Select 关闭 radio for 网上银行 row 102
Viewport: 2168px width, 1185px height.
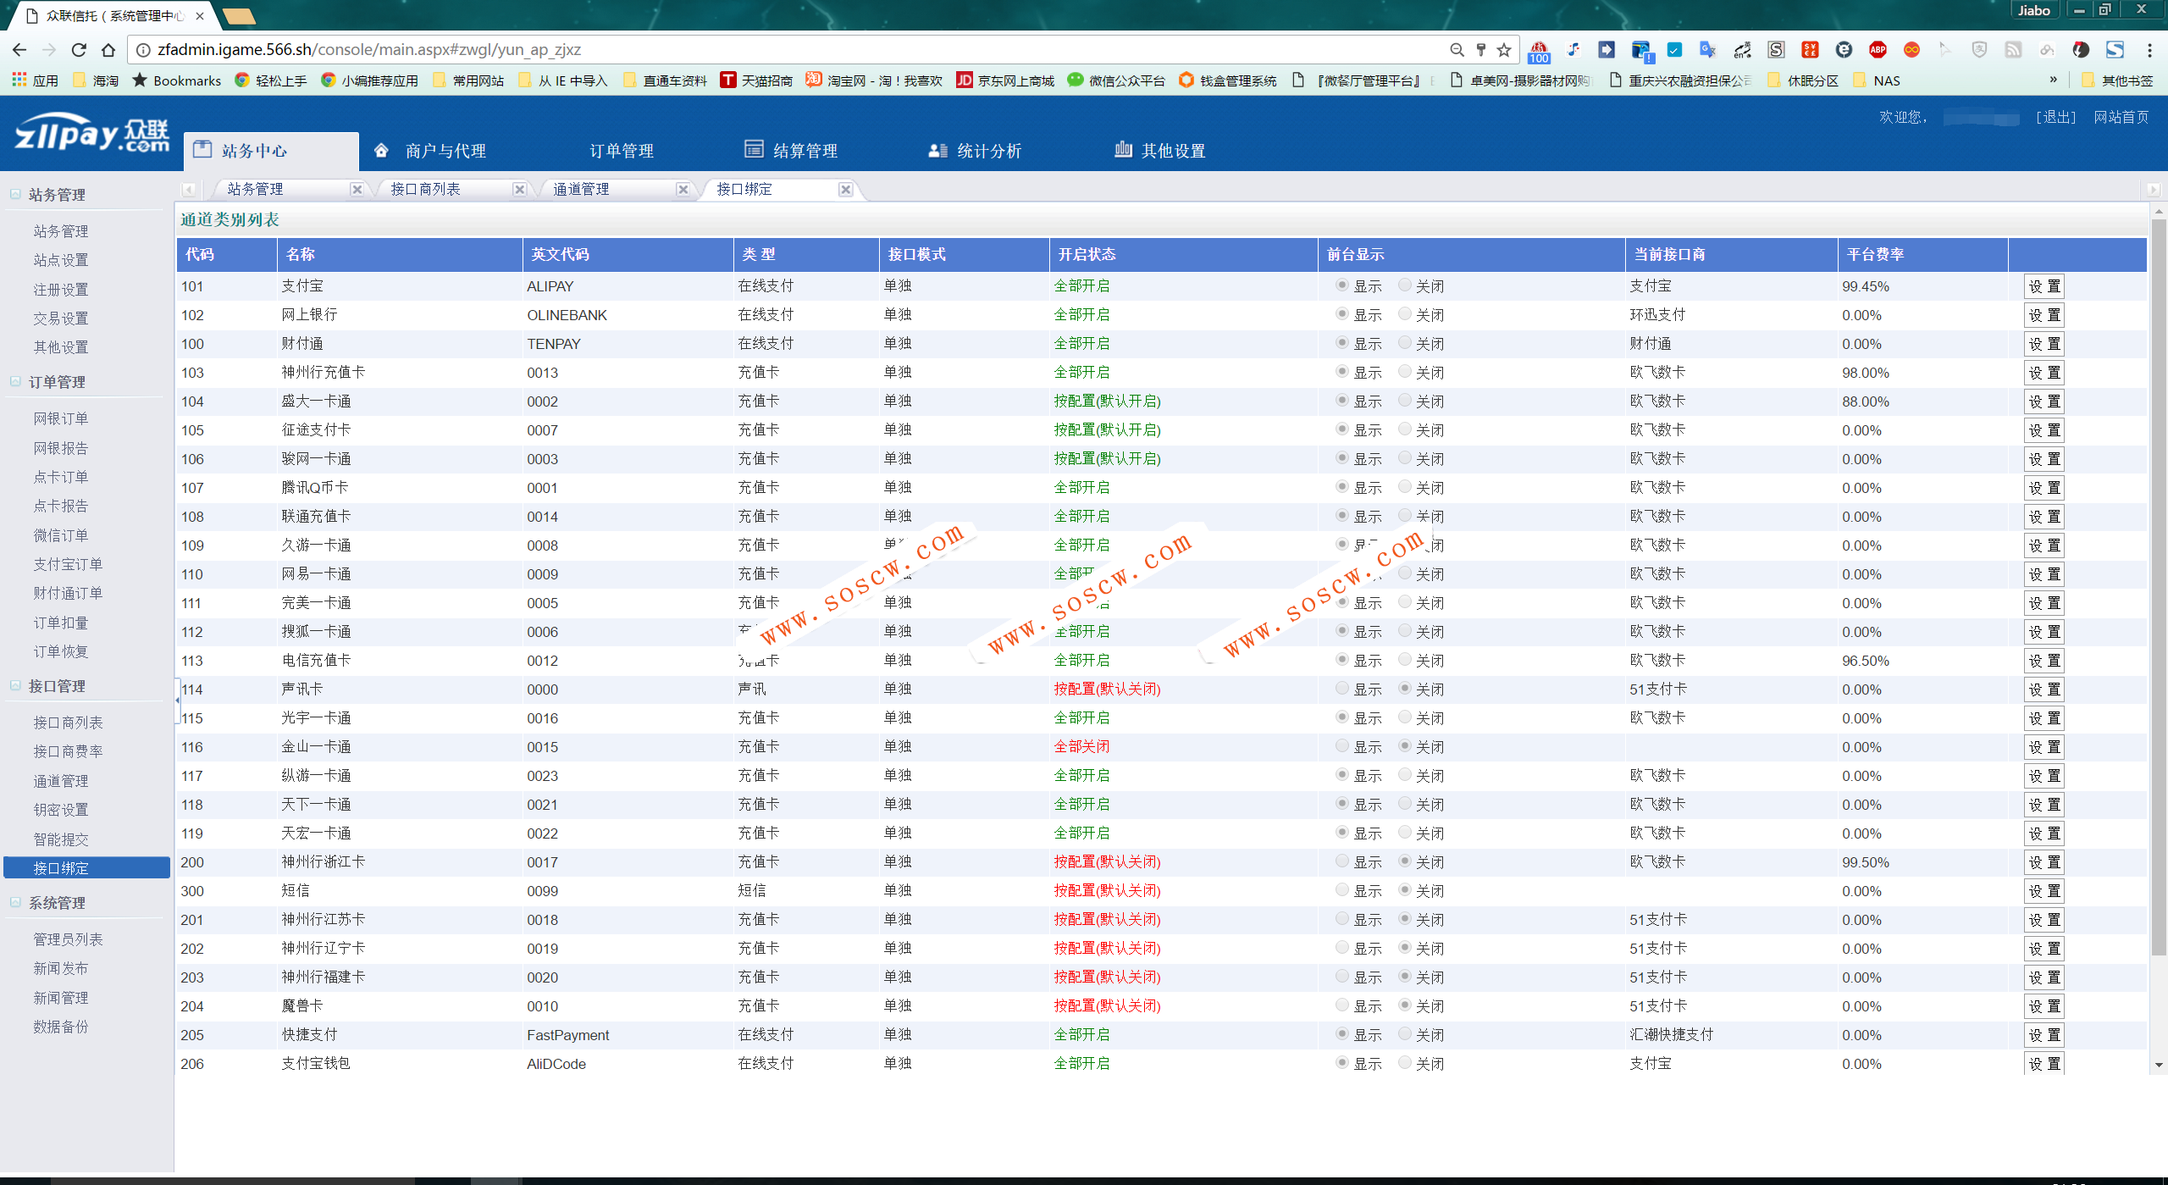[x=1405, y=314]
